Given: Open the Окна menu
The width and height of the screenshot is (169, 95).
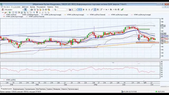Looking at the screenshot, I should pos(57,7).
